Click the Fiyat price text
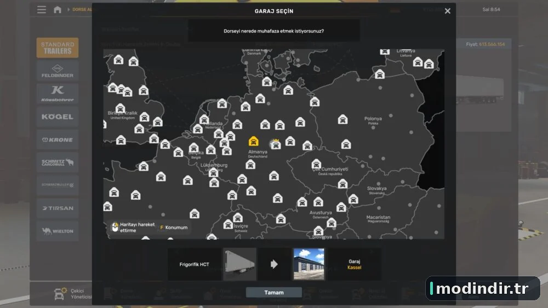Viewport: 548px width, 308px height. 485,44
